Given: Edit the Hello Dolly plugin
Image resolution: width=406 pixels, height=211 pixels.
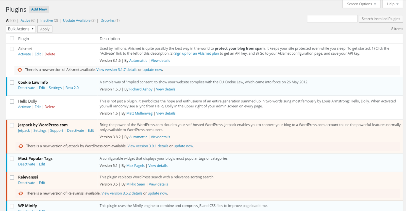Looking at the screenshot, I should coord(38,107).
